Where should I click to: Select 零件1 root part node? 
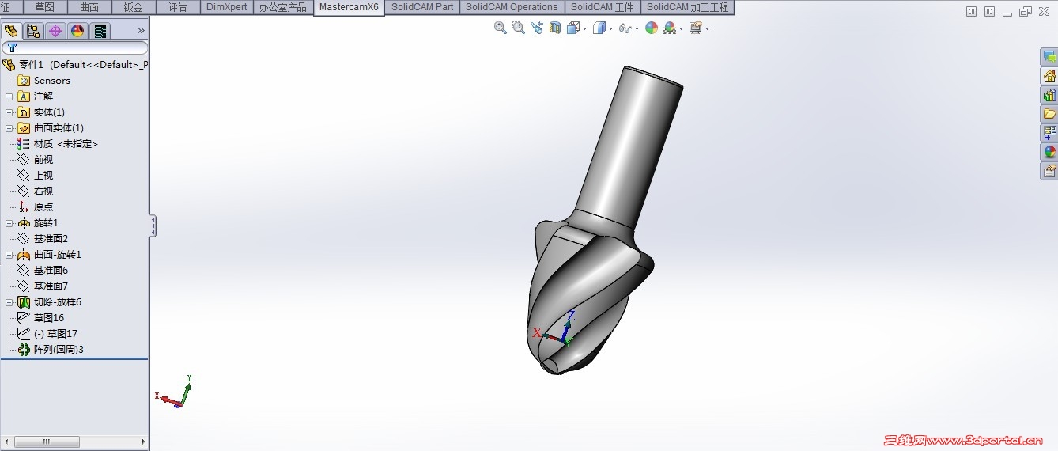click(x=75, y=65)
